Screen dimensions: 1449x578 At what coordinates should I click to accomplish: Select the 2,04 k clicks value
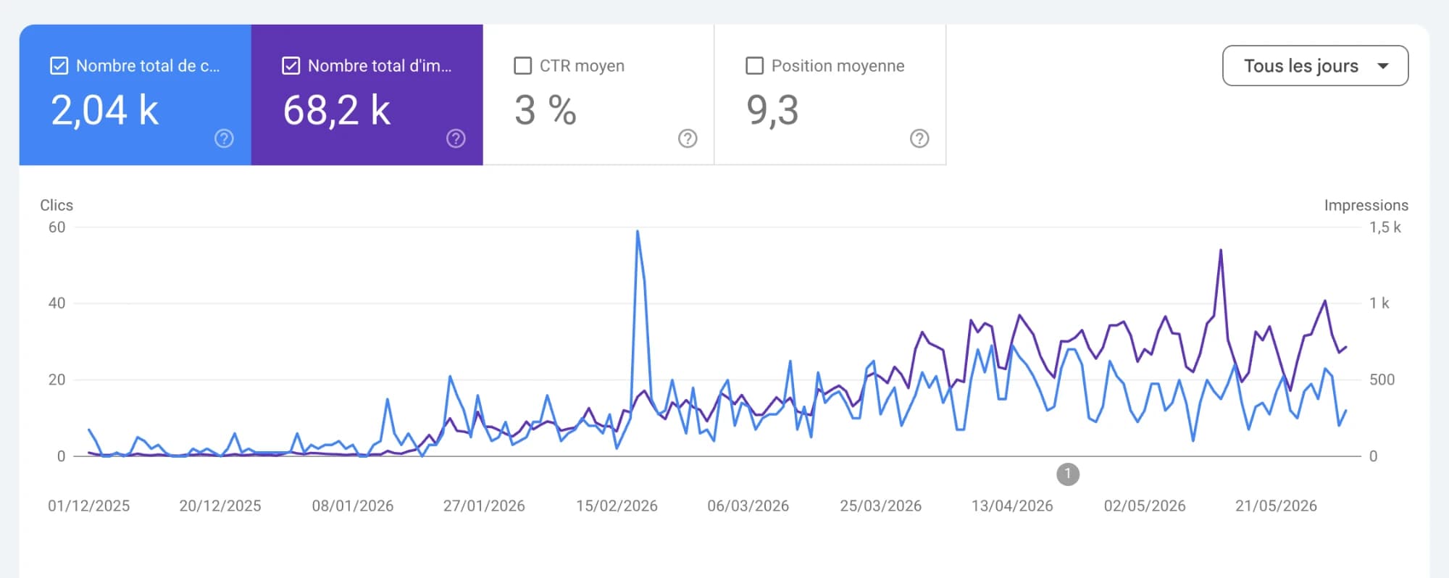tap(105, 111)
